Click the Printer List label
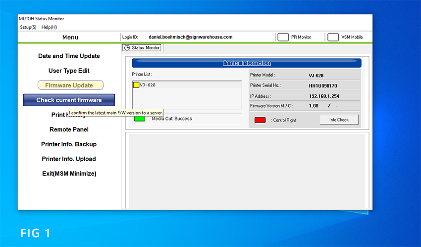This screenshot has width=421, height=247. pyautogui.click(x=142, y=74)
